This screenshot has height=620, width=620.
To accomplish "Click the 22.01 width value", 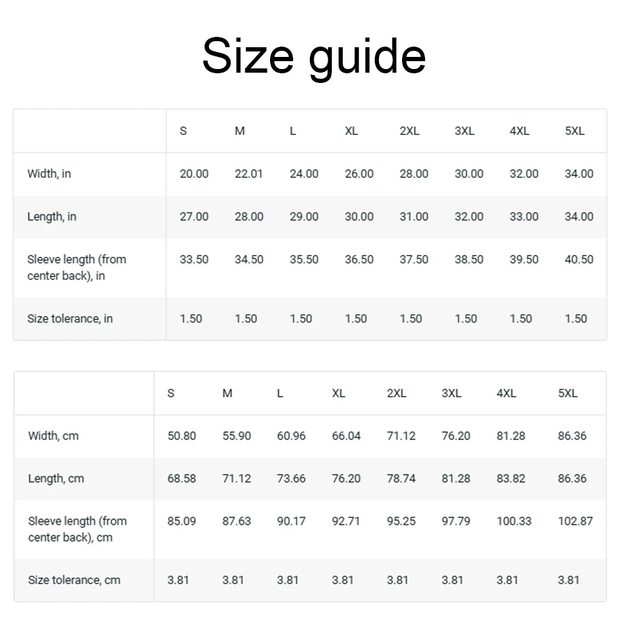I will click(x=249, y=174).
